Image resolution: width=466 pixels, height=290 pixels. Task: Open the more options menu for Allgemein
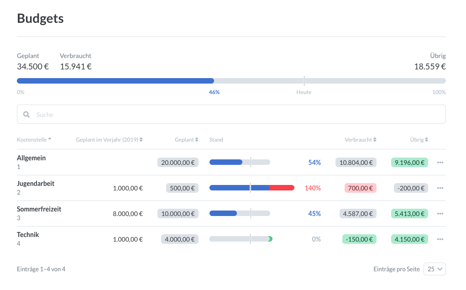point(440,162)
